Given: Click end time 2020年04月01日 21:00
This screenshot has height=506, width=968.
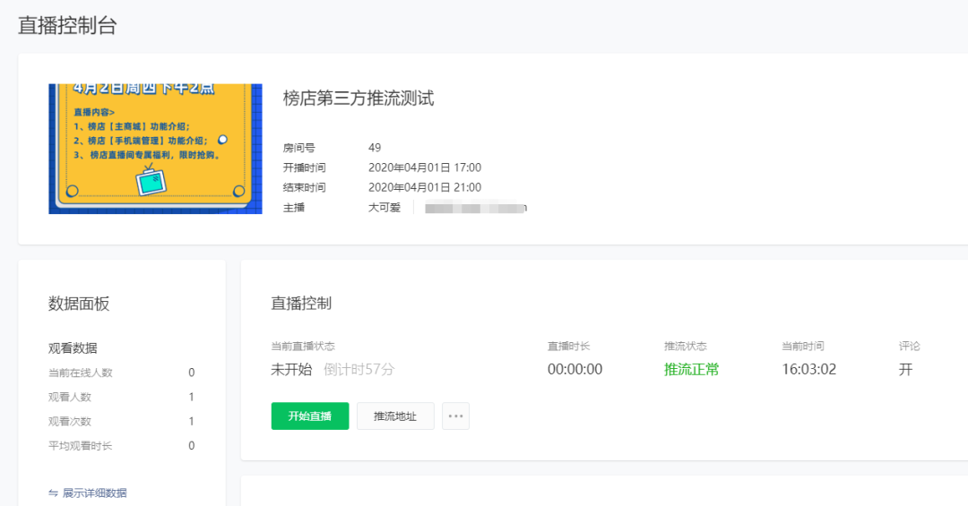Looking at the screenshot, I should tap(425, 187).
